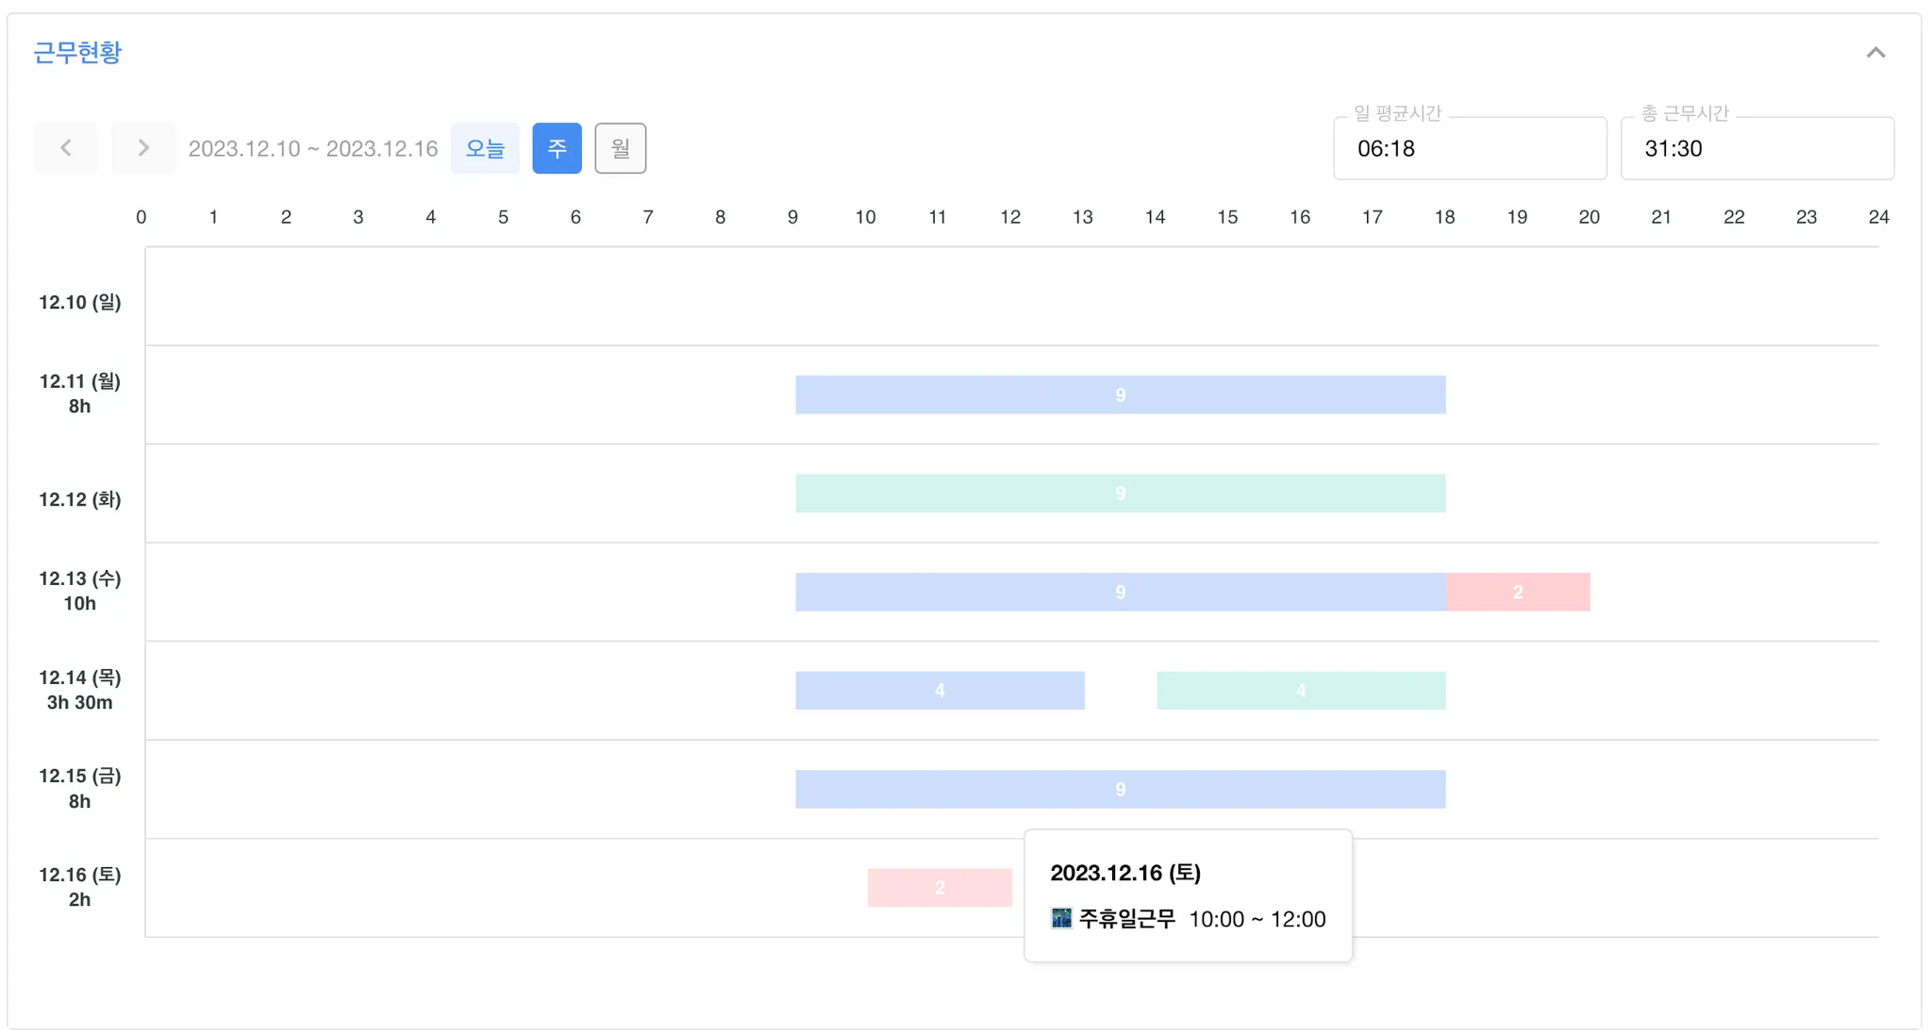Click Wednesday 12.13 blue 9-hour bar
This screenshot has height=1036, width=1932.
coord(1120,592)
